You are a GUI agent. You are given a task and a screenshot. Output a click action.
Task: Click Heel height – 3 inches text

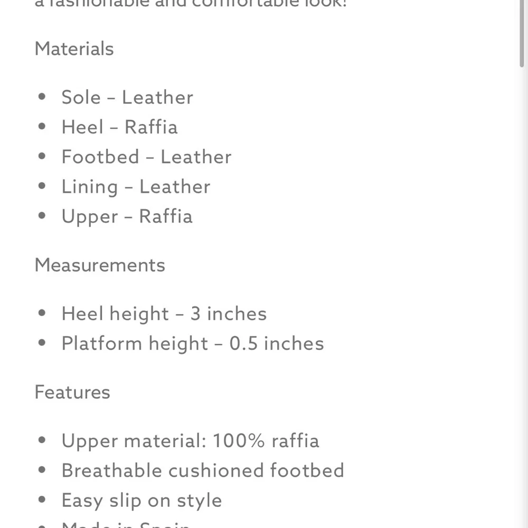[164, 314]
